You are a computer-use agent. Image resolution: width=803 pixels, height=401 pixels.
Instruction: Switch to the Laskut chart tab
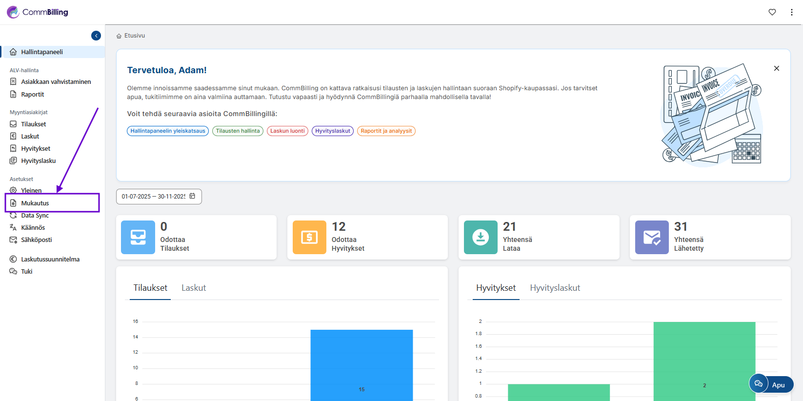point(194,288)
